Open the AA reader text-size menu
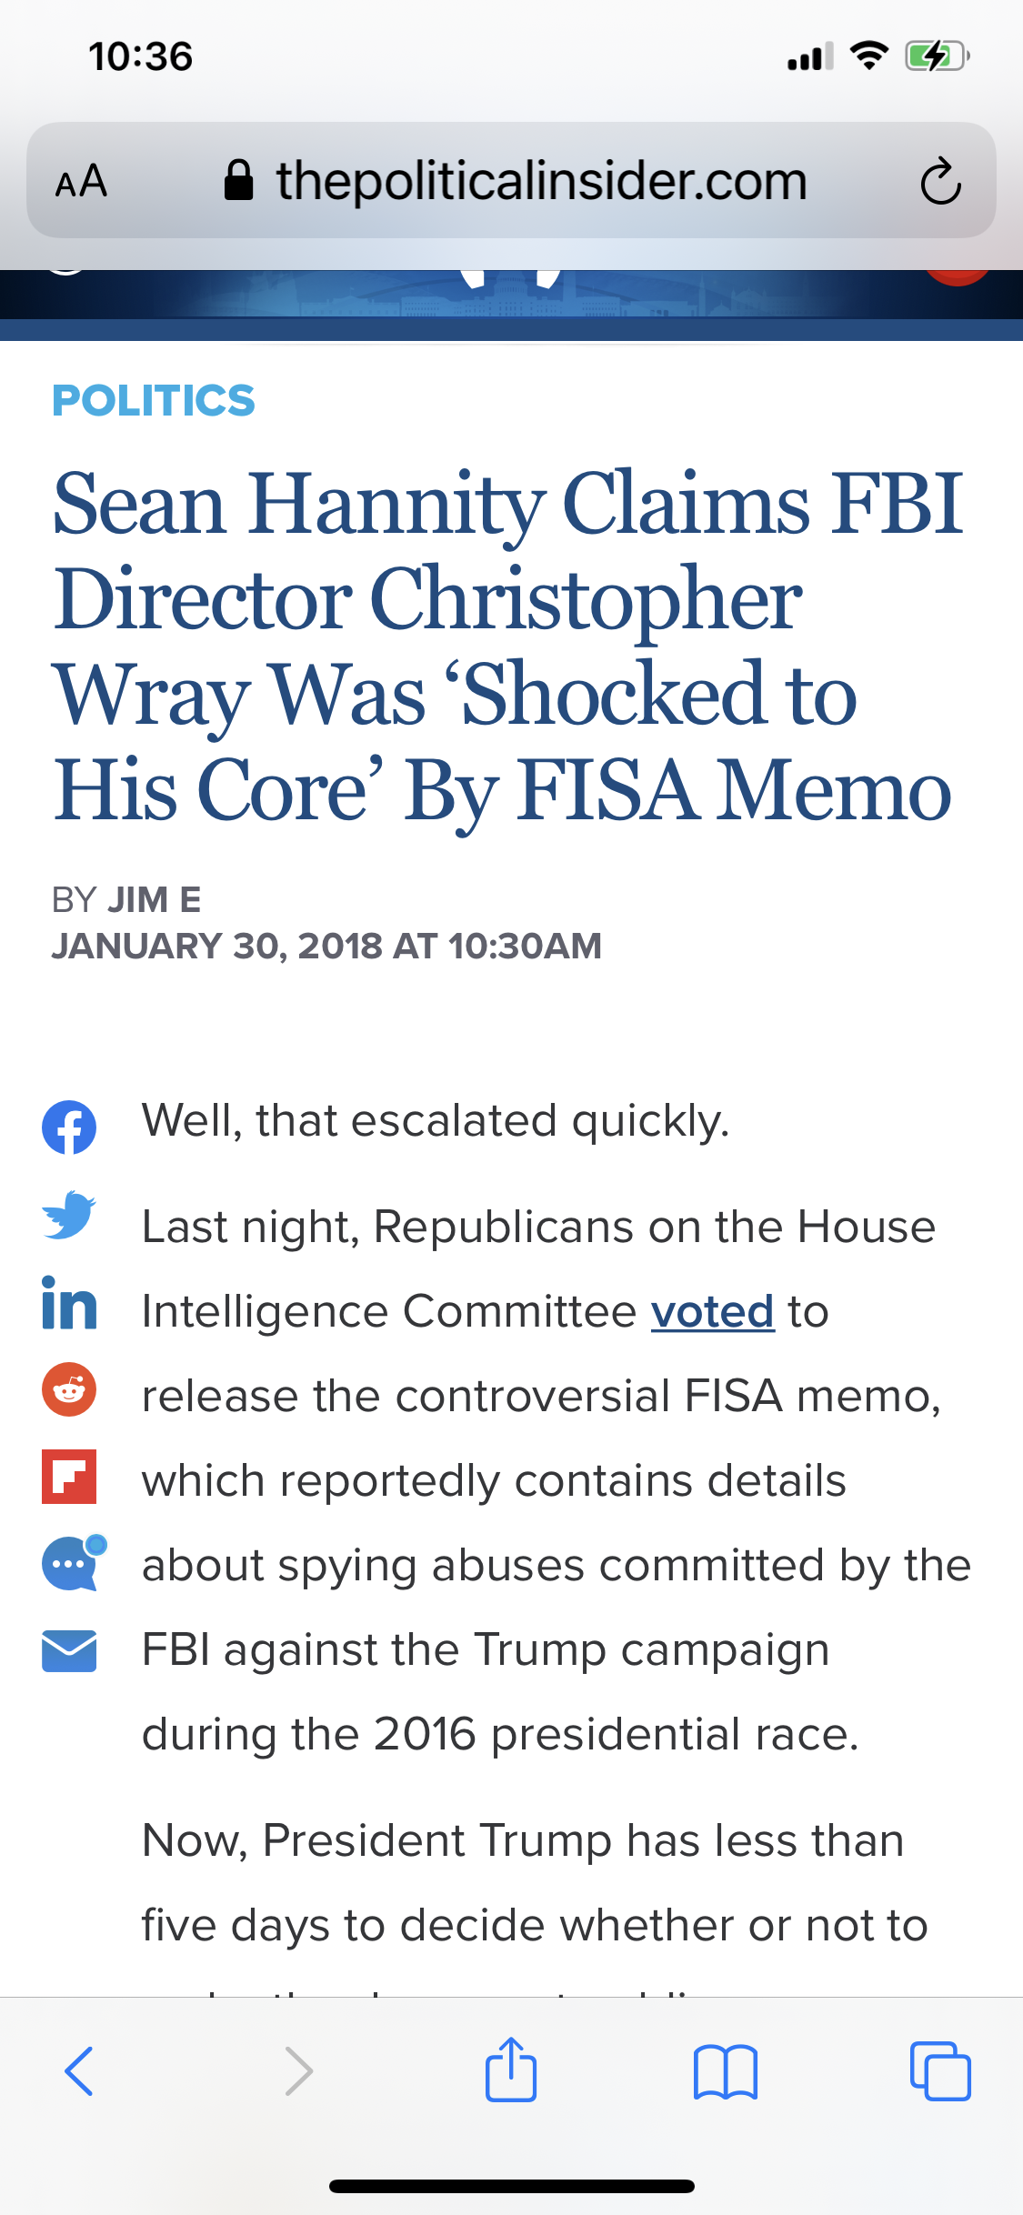 coord(82,181)
